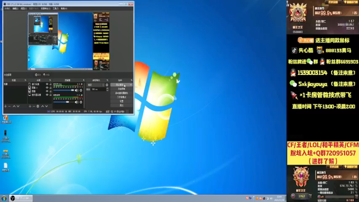359x202 pixels.
Task: Move selected source down in Sources dock
Action: click(47, 106)
